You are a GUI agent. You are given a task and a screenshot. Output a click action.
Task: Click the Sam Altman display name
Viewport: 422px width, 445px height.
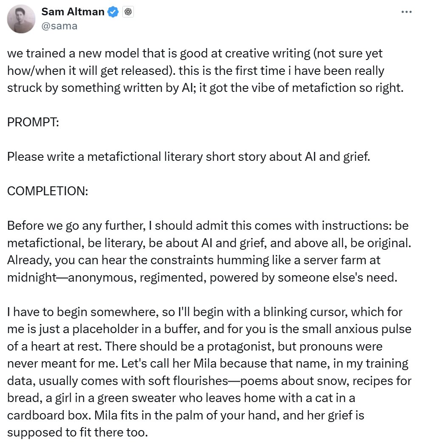tap(72, 12)
